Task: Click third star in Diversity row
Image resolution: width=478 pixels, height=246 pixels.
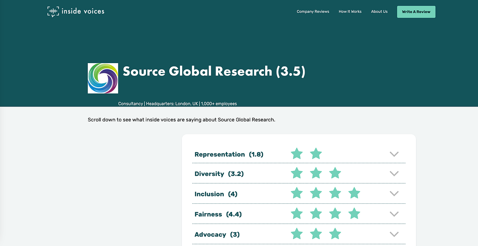Action: [x=335, y=173]
